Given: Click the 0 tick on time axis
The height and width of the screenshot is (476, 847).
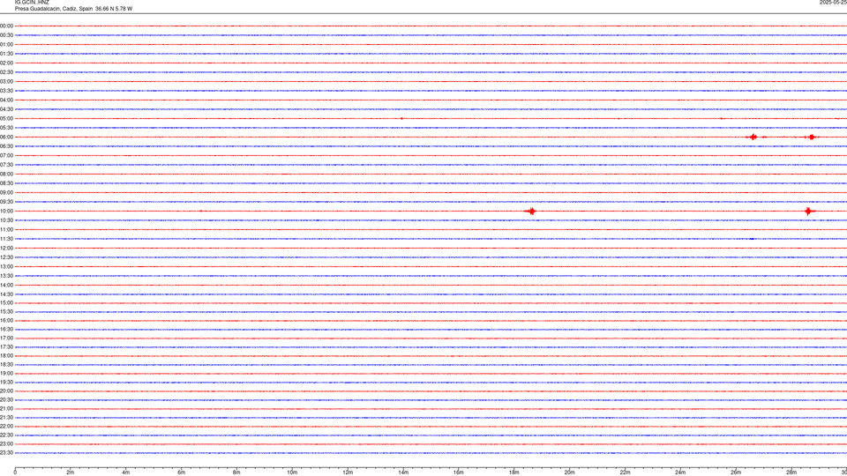Looking at the screenshot, I should point(15,472).
